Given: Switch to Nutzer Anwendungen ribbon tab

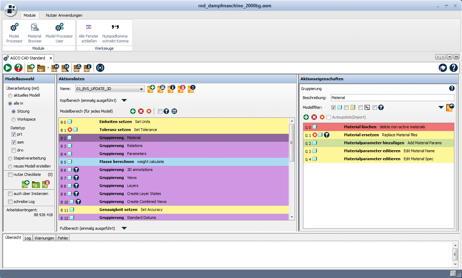Looking at the screenshot, I should coord(64,15).
